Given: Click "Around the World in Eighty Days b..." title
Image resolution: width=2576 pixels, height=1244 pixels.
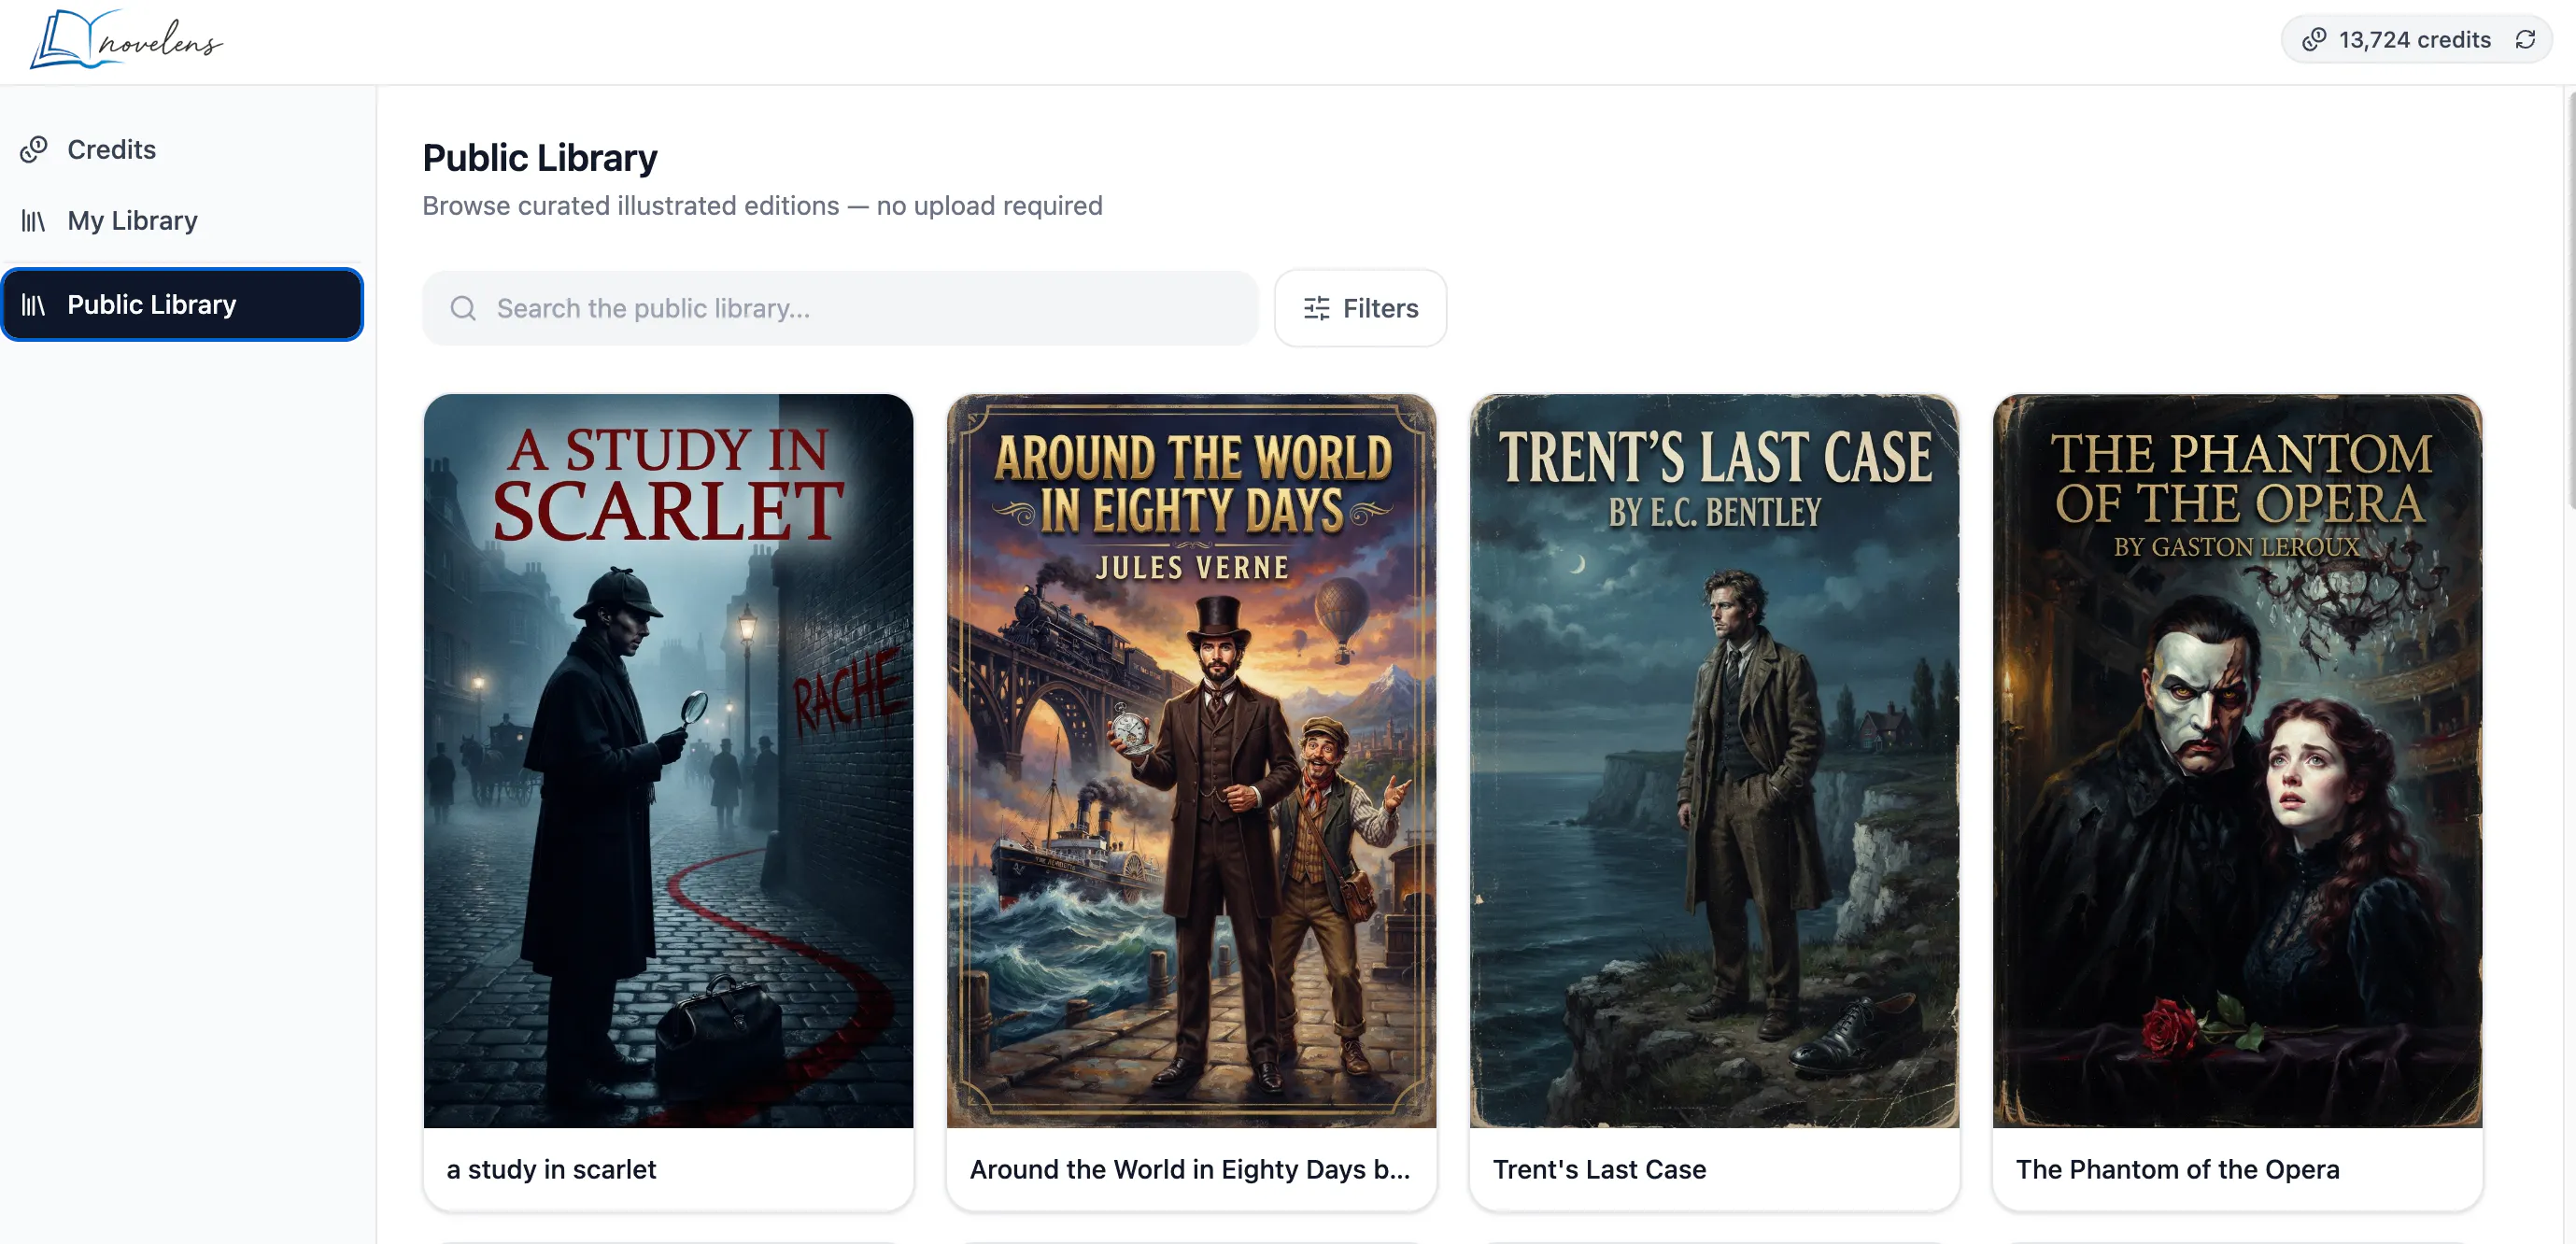Looking at the screenshot, I should pyautogui.click(x=1190, y=1169).
